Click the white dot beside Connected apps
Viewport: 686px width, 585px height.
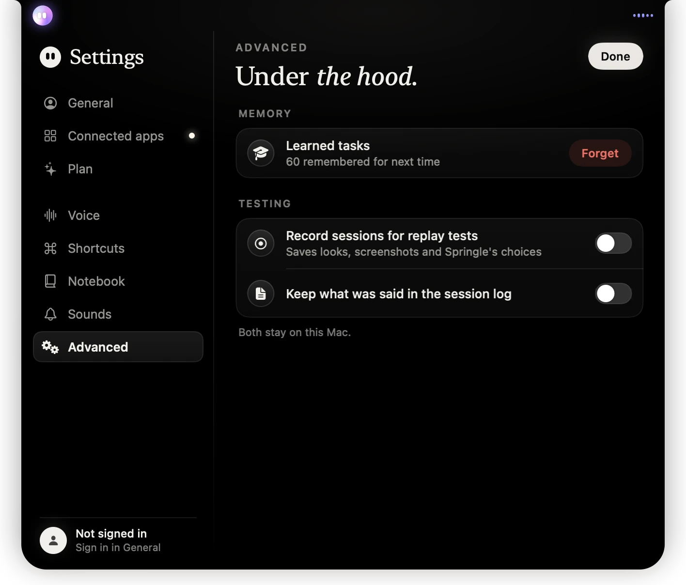coord(192,136)
